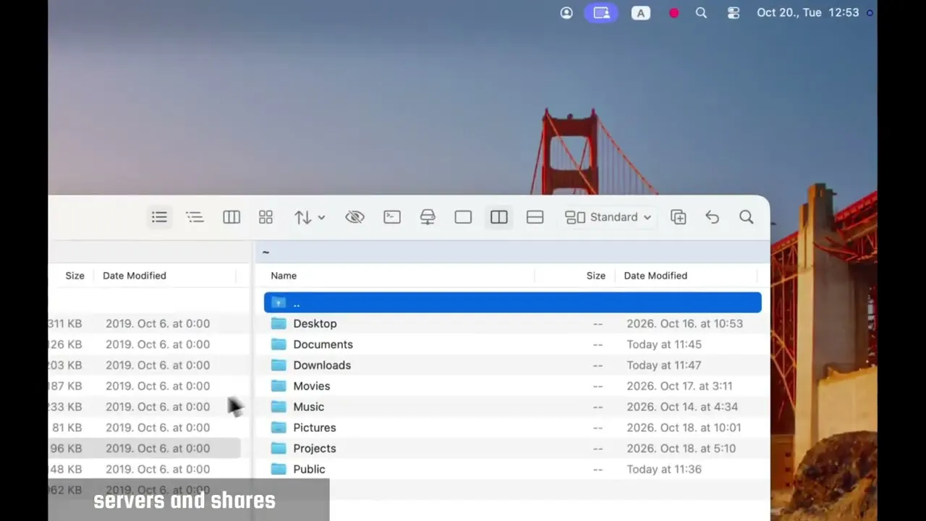This screenshot has width=926, height=521.
Task: Sort right pane by Date Modified
Action: coord(655,276)
